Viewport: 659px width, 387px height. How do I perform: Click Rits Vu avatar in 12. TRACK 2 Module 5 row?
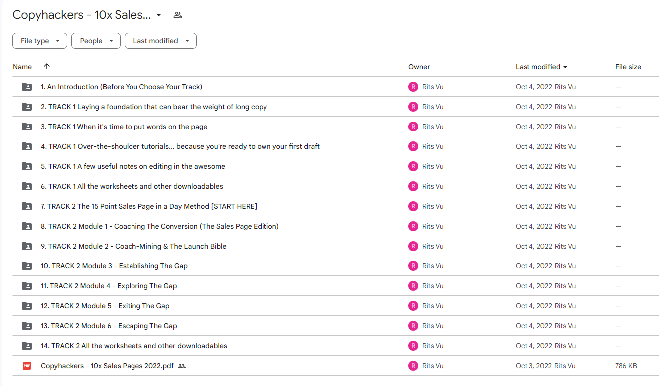click(x=413, y=306)
